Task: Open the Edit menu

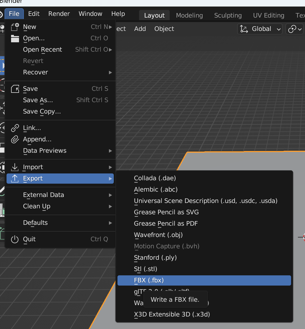Action: pyautogui.click(x=34, y=14)
